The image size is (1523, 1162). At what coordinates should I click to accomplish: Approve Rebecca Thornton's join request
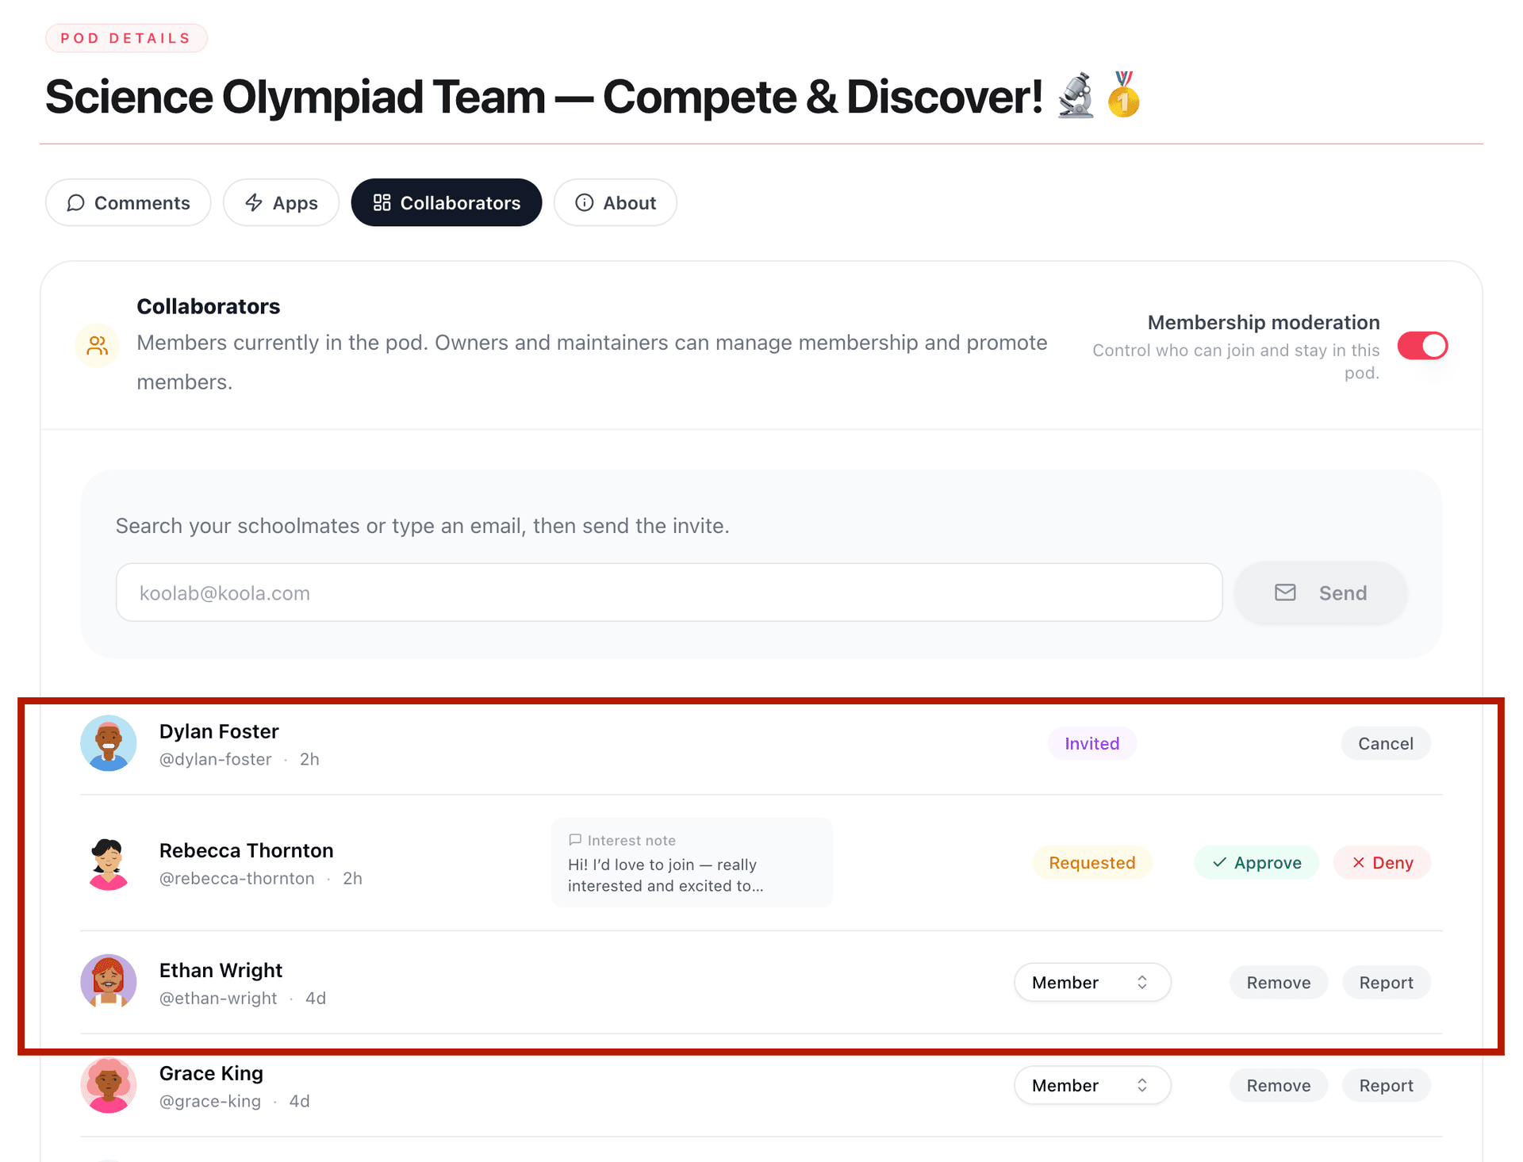click(x=1256, y=863)
